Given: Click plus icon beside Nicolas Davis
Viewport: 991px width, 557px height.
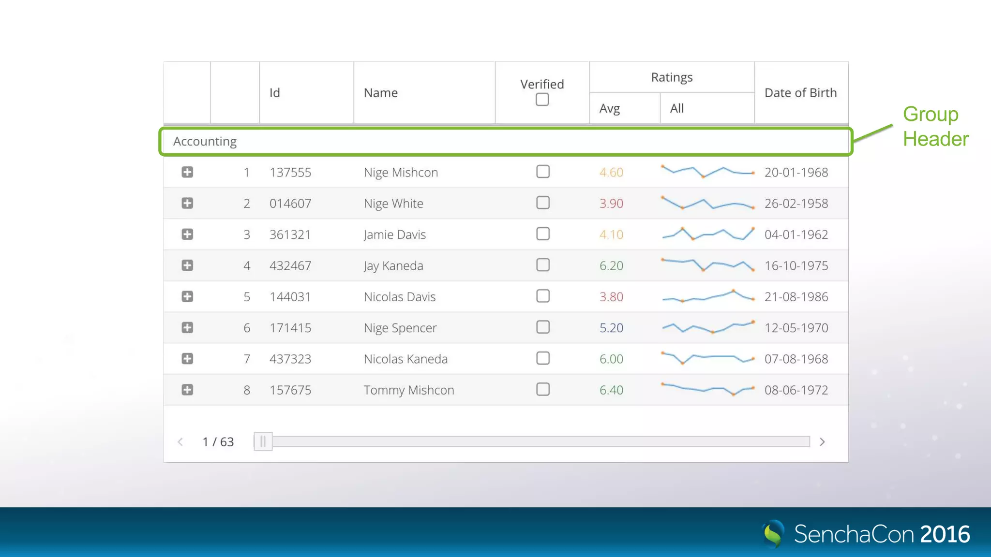Looking at the screenshot, I should coord(187,296).
